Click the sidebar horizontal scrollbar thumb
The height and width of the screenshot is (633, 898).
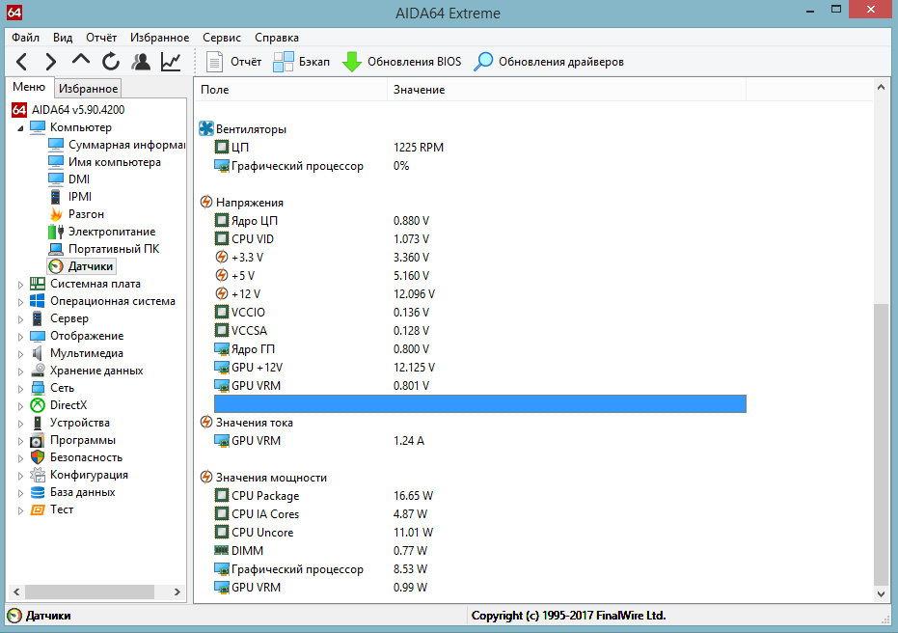pyautogui.click(x=90, y=592)
